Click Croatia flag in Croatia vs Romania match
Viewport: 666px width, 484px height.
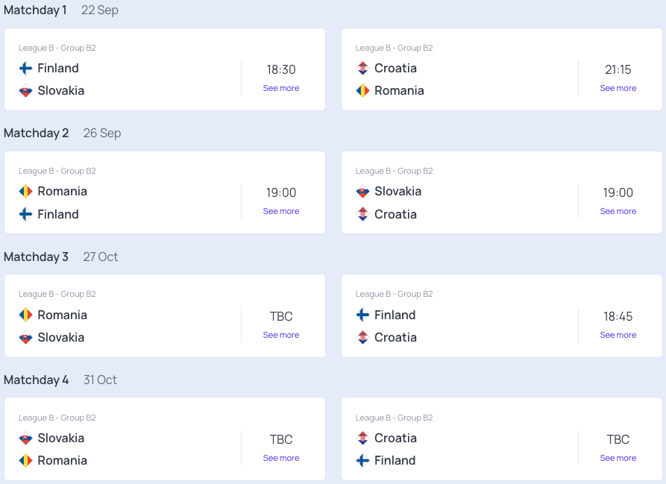point(362,69)
